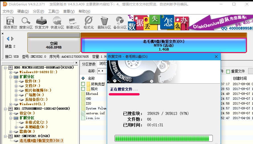Select the RD2 SMIUSB2.0 disk icon
Screen dimensions: 253x144
click(x=11, y=136)
